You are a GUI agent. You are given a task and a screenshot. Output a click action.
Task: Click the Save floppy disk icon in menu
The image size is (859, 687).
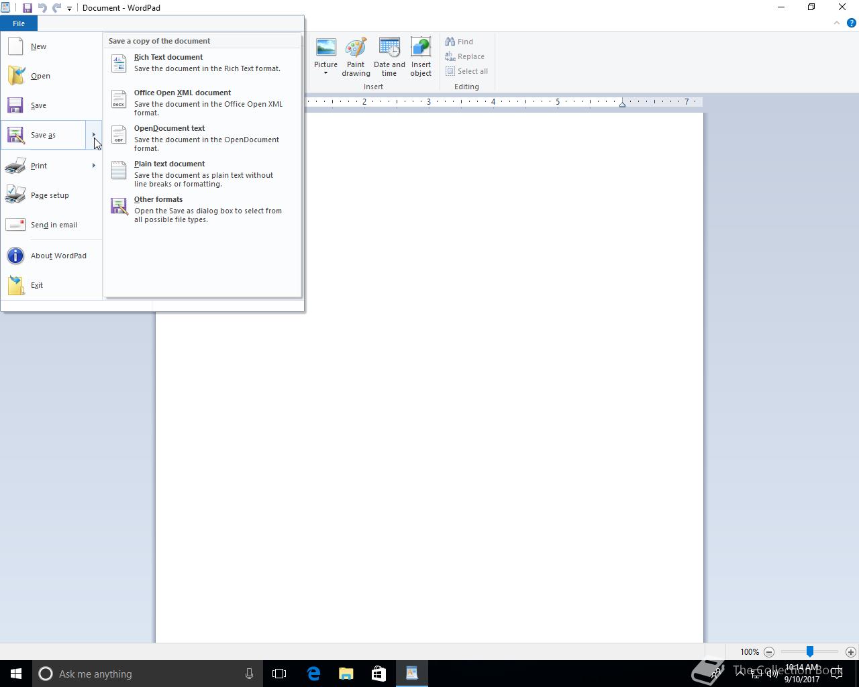click(x=15, y=105)
